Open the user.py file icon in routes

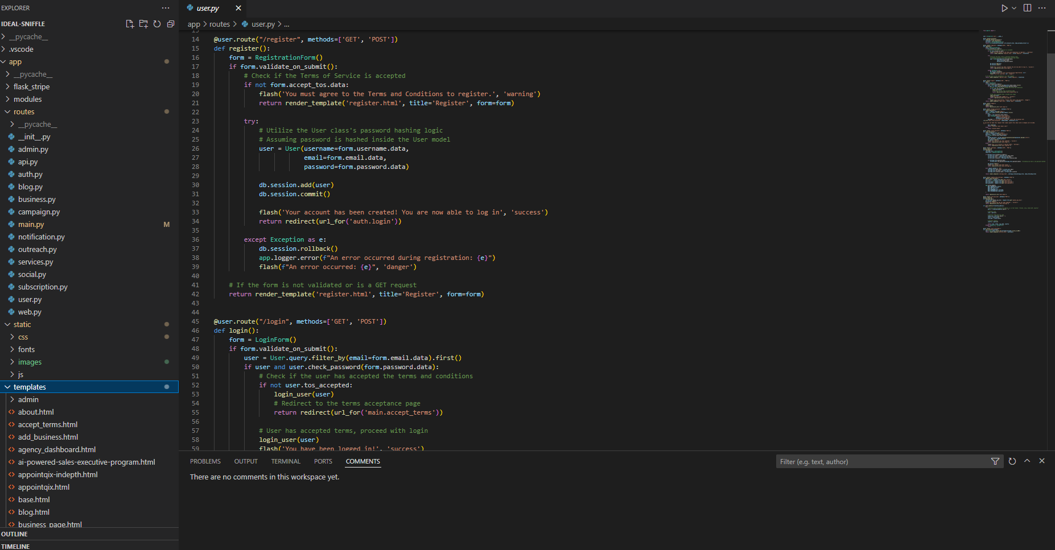click(x=11, y=299)
